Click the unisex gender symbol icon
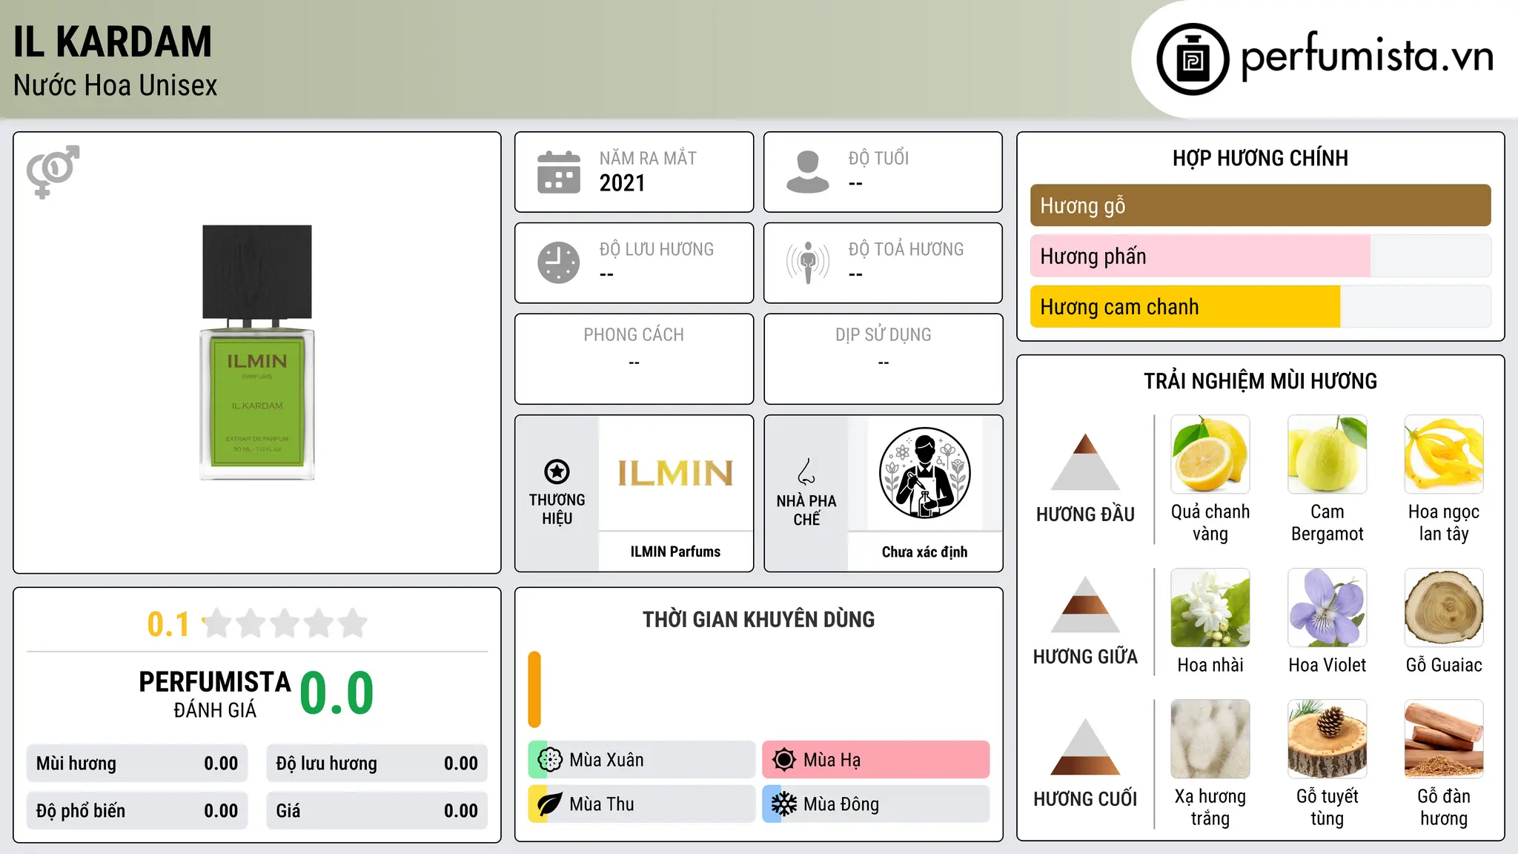Viewport: 1518px width, 854px height. coord(53,171)
